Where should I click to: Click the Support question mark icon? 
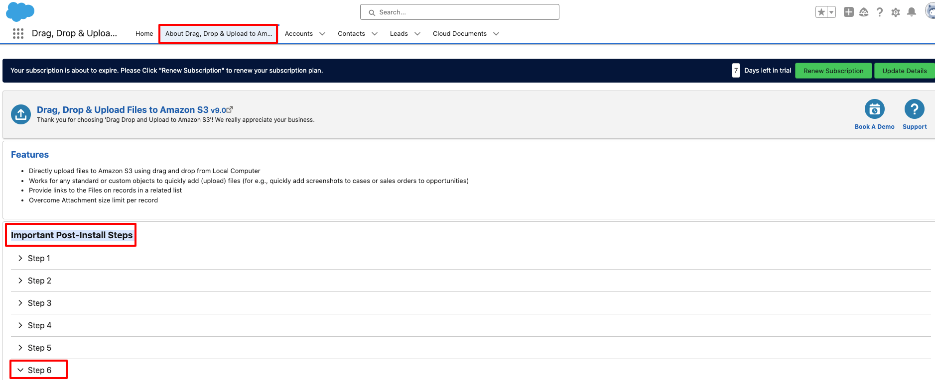coord(915,109)
